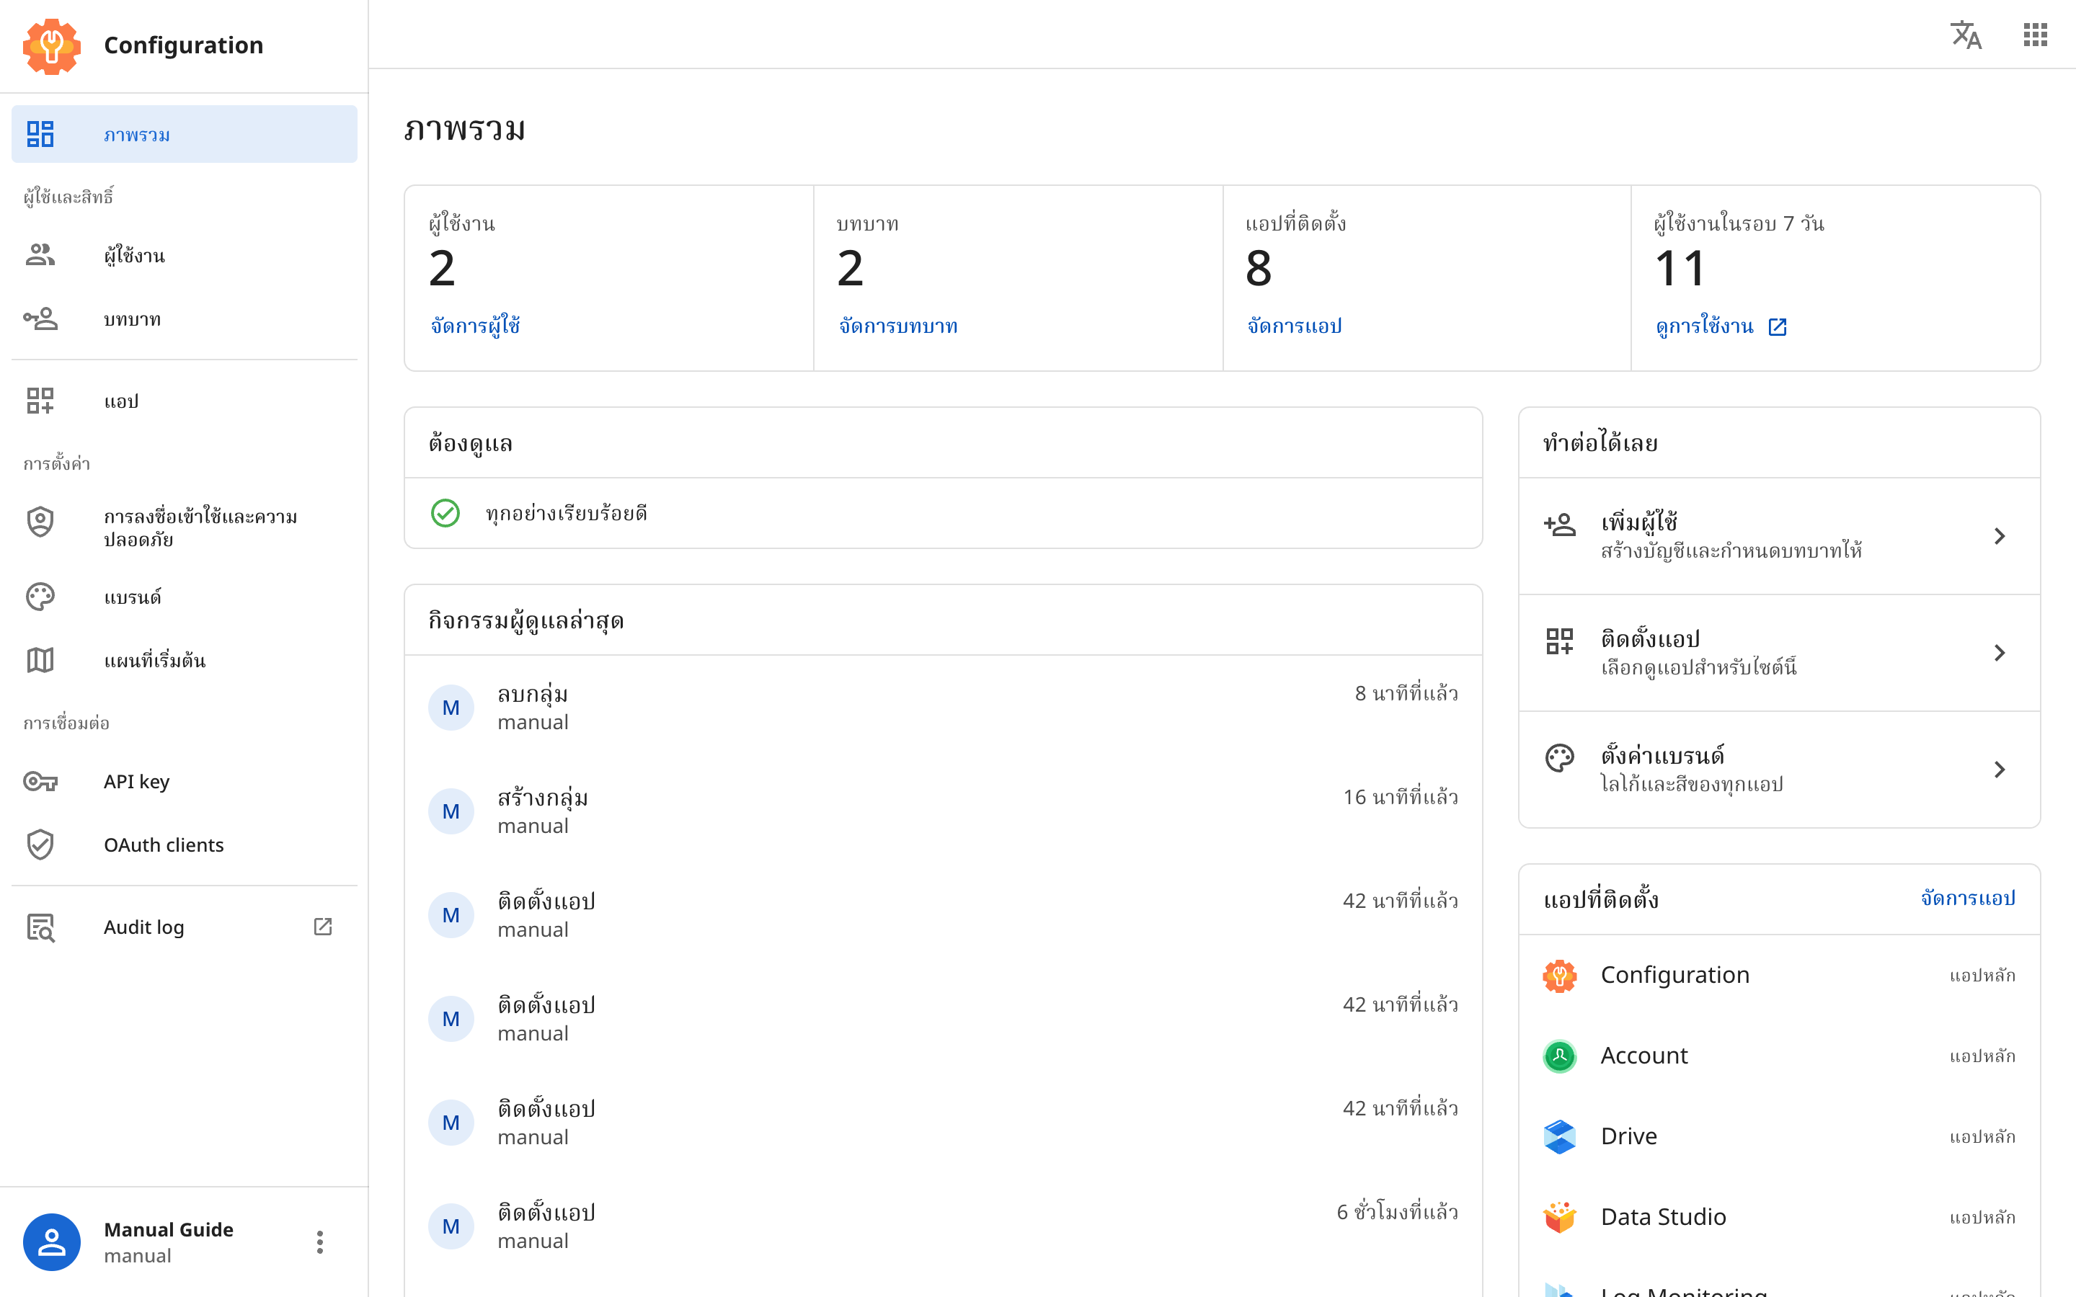This screenshot has width=2076, height=1297.
Task: Click the Account app icon
Action: (1560, 1056)
